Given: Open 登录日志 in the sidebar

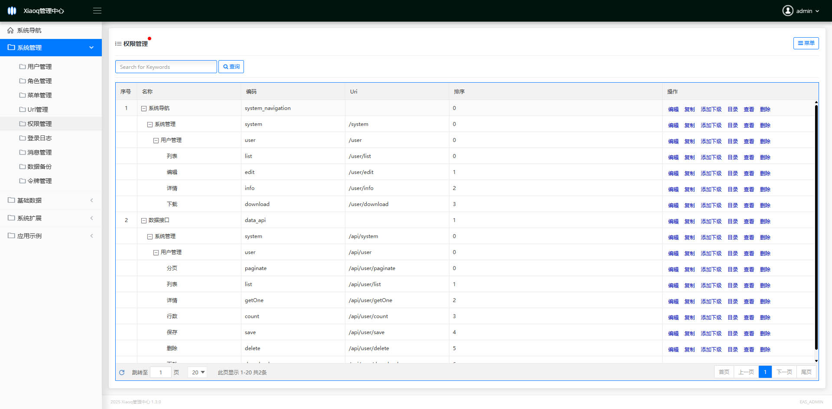Looking at the screenshot, I should 39,138.
